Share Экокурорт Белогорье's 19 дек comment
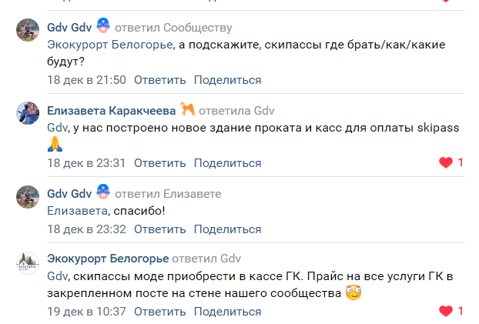479x324 pixels. click(228, 312)
